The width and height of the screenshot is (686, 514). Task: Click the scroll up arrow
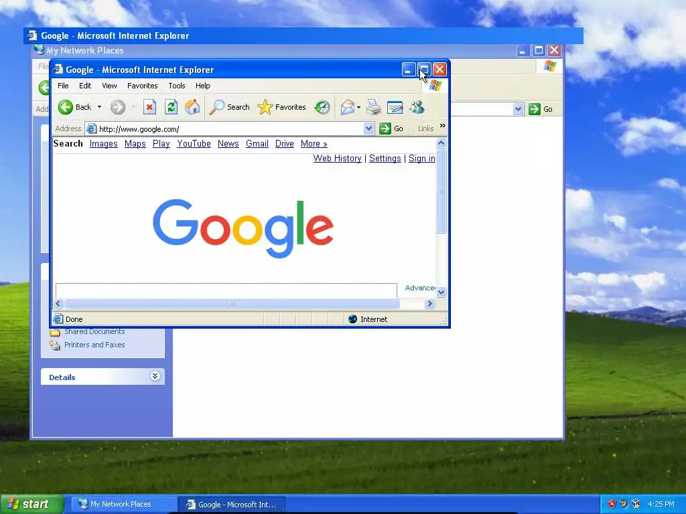tap(441, 143)
